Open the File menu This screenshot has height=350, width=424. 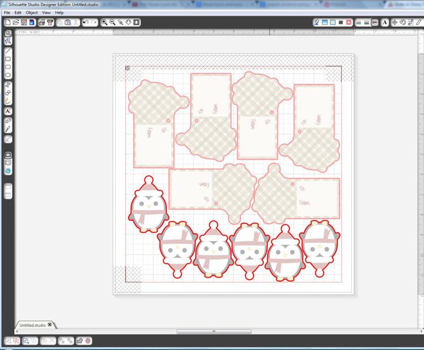(x=7, y=12)
